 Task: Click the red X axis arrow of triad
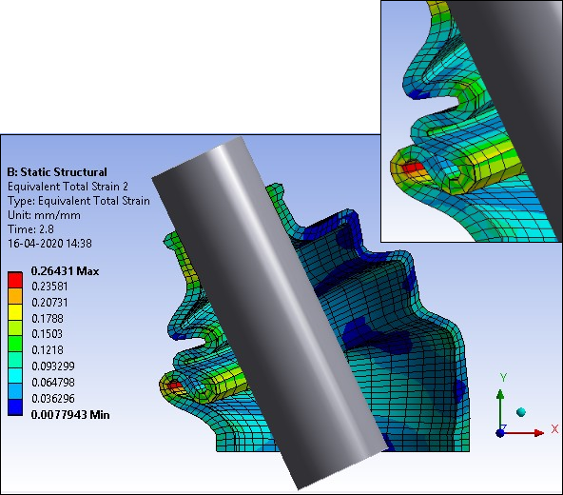(524, 433)
